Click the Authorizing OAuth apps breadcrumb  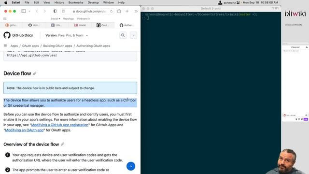coord(93,46)
